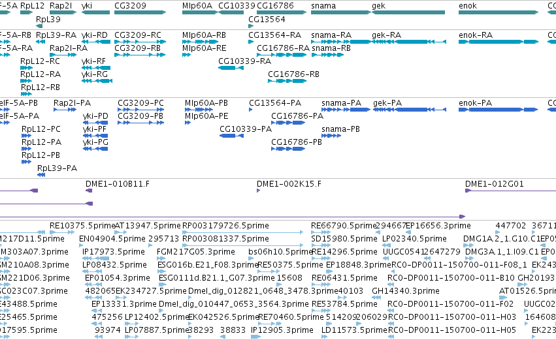
Task: Click EST GH14340.3prime
Action: click(406, 291)
